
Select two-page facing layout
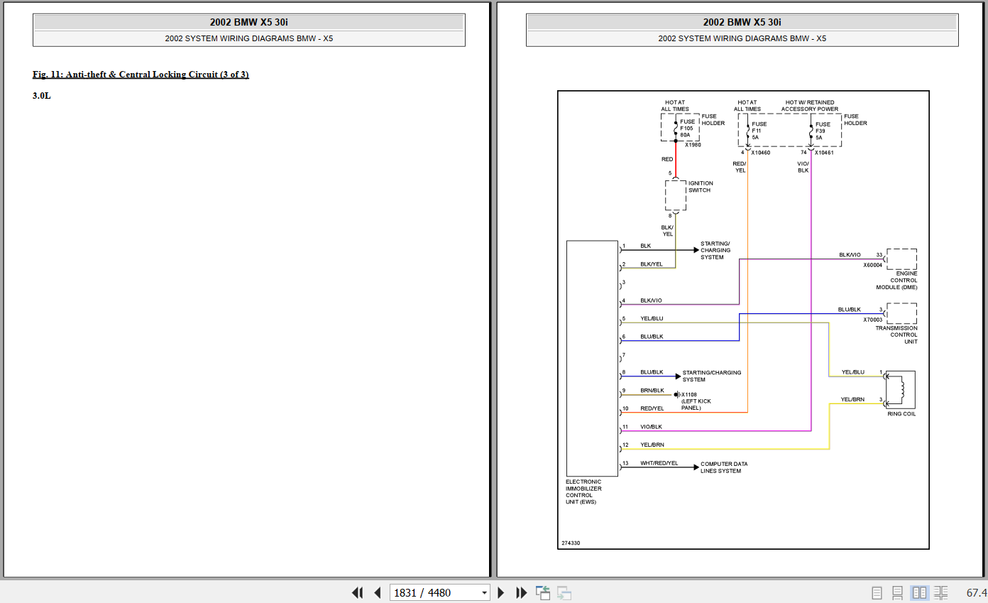click(x=919, y=592)
